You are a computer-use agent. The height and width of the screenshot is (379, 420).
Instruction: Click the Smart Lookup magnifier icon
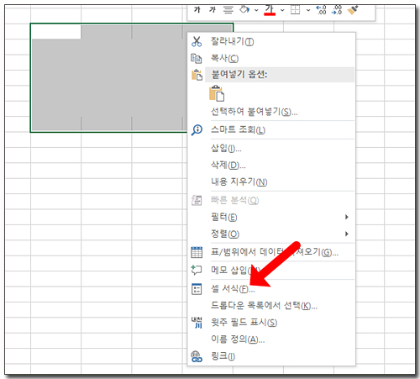click(197, 129)
